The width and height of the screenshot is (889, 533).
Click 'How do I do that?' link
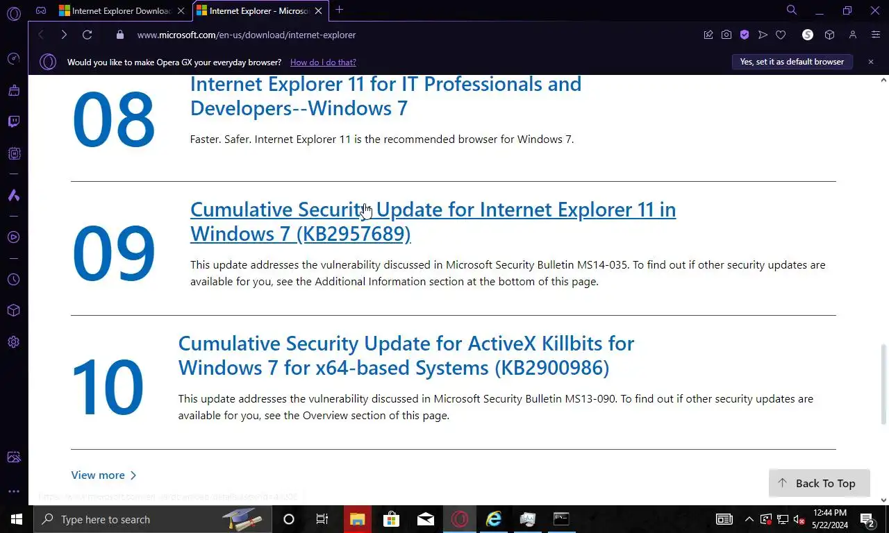[x=323, y=62]
